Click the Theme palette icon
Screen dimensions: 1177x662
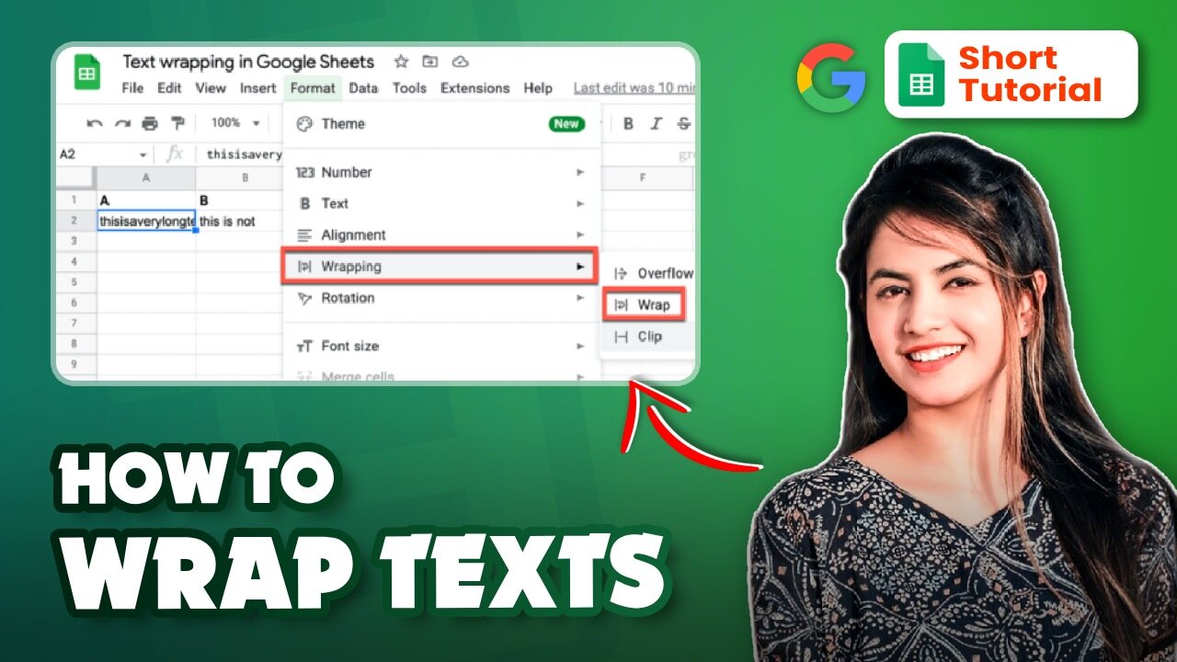pos(304,124)
